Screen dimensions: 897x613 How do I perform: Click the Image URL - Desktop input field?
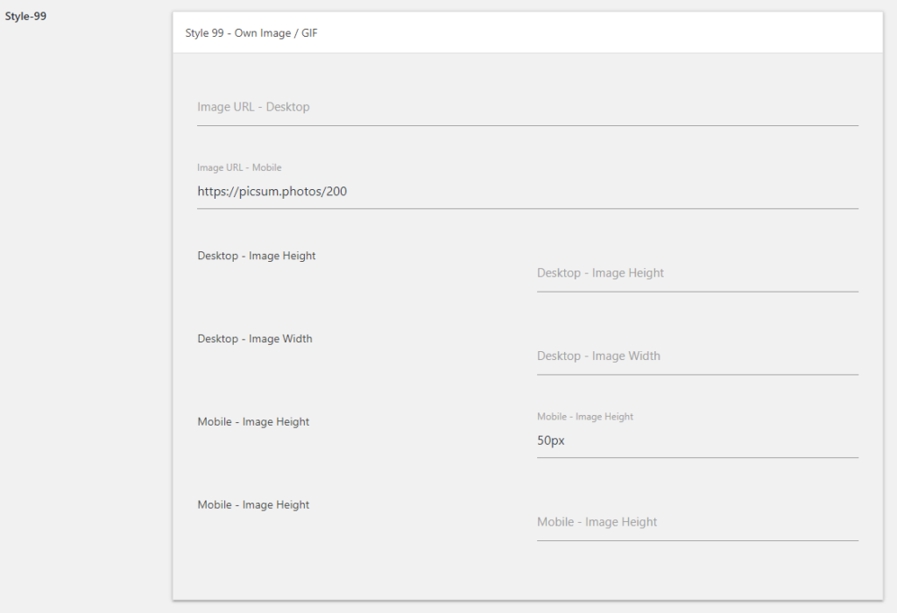click(x=527, y=108)
